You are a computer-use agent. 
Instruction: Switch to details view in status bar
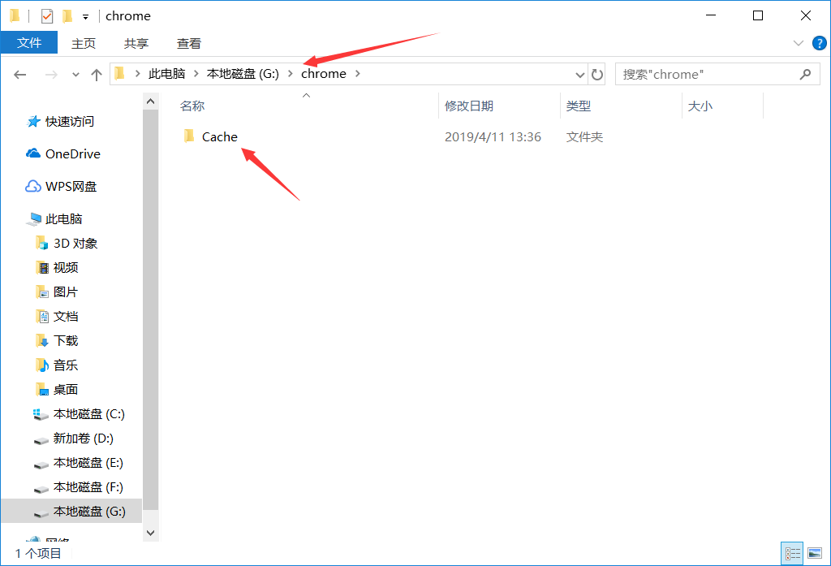792,554
